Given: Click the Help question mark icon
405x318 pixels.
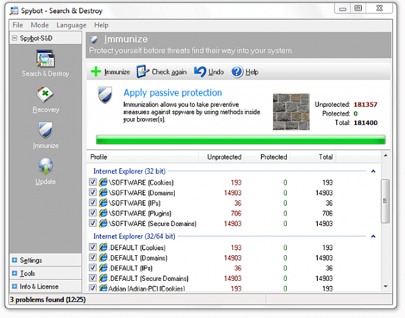Looking at the screenshot, I should pos(237,72).
